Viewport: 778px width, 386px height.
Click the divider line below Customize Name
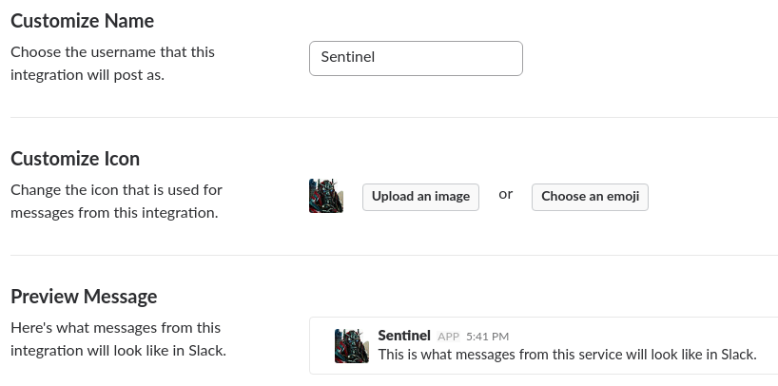394,118
